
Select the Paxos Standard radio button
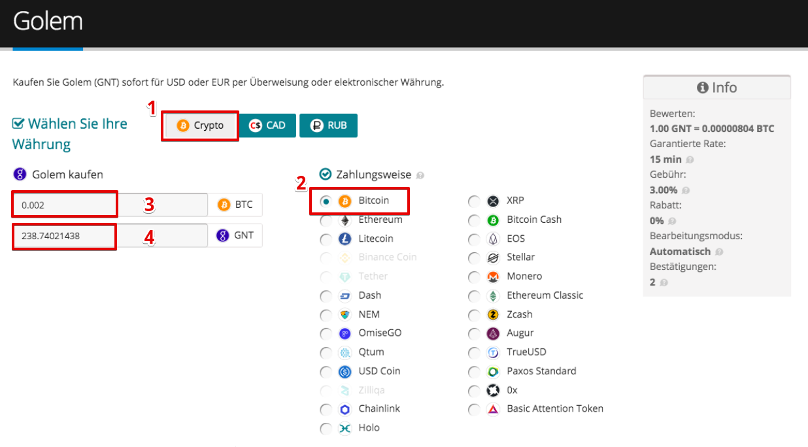pos(474,372)
